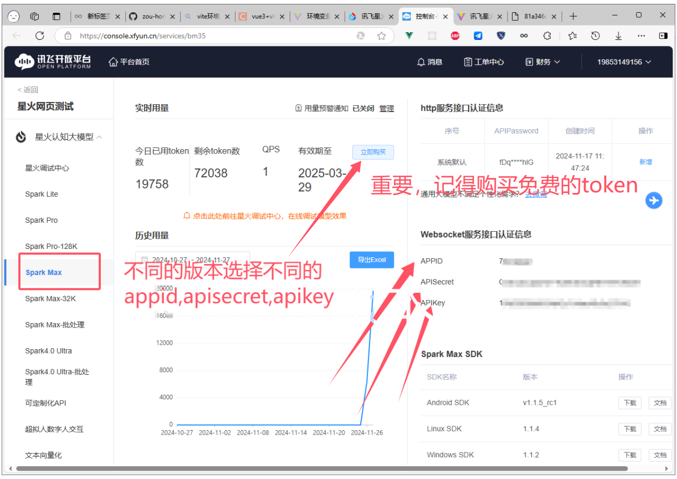Open the 工单中心 ticket center
The height and width of the screenshot is (479, 677).
484,62
